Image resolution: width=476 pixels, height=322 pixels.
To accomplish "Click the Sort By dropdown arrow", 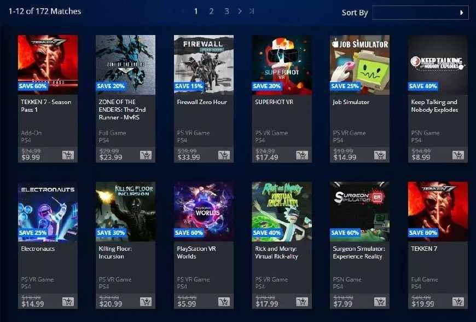I will pos(461,13).
